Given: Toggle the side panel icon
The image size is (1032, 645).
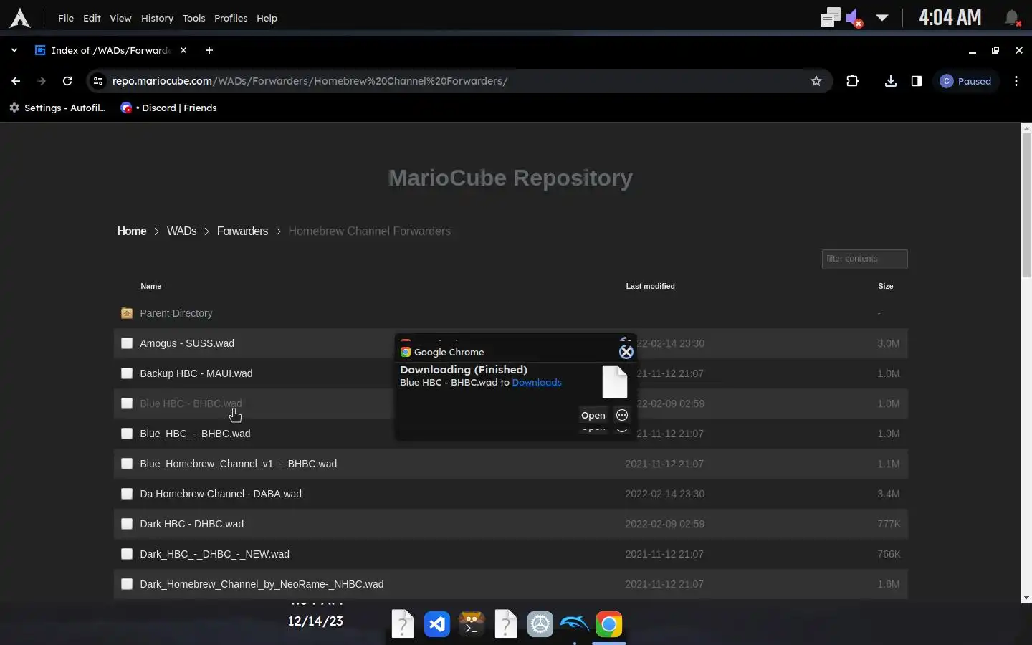Looking at the screenshot, I should [x=917, y=81].
